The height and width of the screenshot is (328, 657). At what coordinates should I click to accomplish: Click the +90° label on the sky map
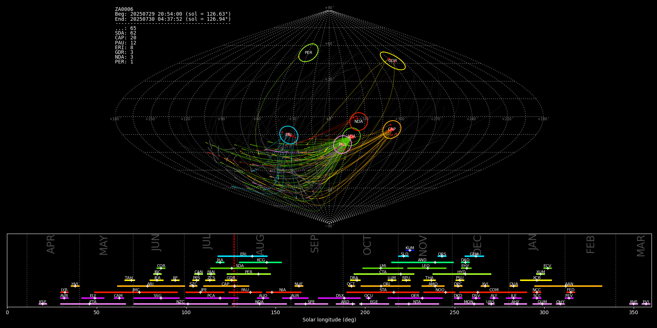[329, 8]
